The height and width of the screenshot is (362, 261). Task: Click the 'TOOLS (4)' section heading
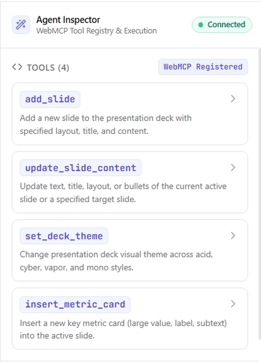click(x=48, y=68)
